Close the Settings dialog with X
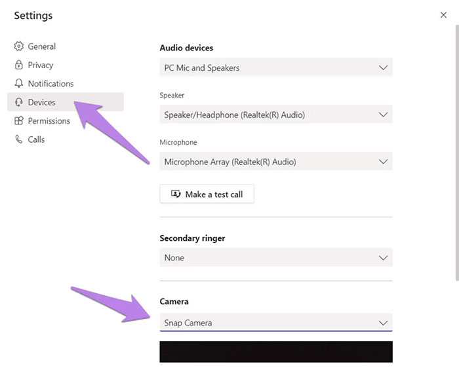 tap(443, 15)
